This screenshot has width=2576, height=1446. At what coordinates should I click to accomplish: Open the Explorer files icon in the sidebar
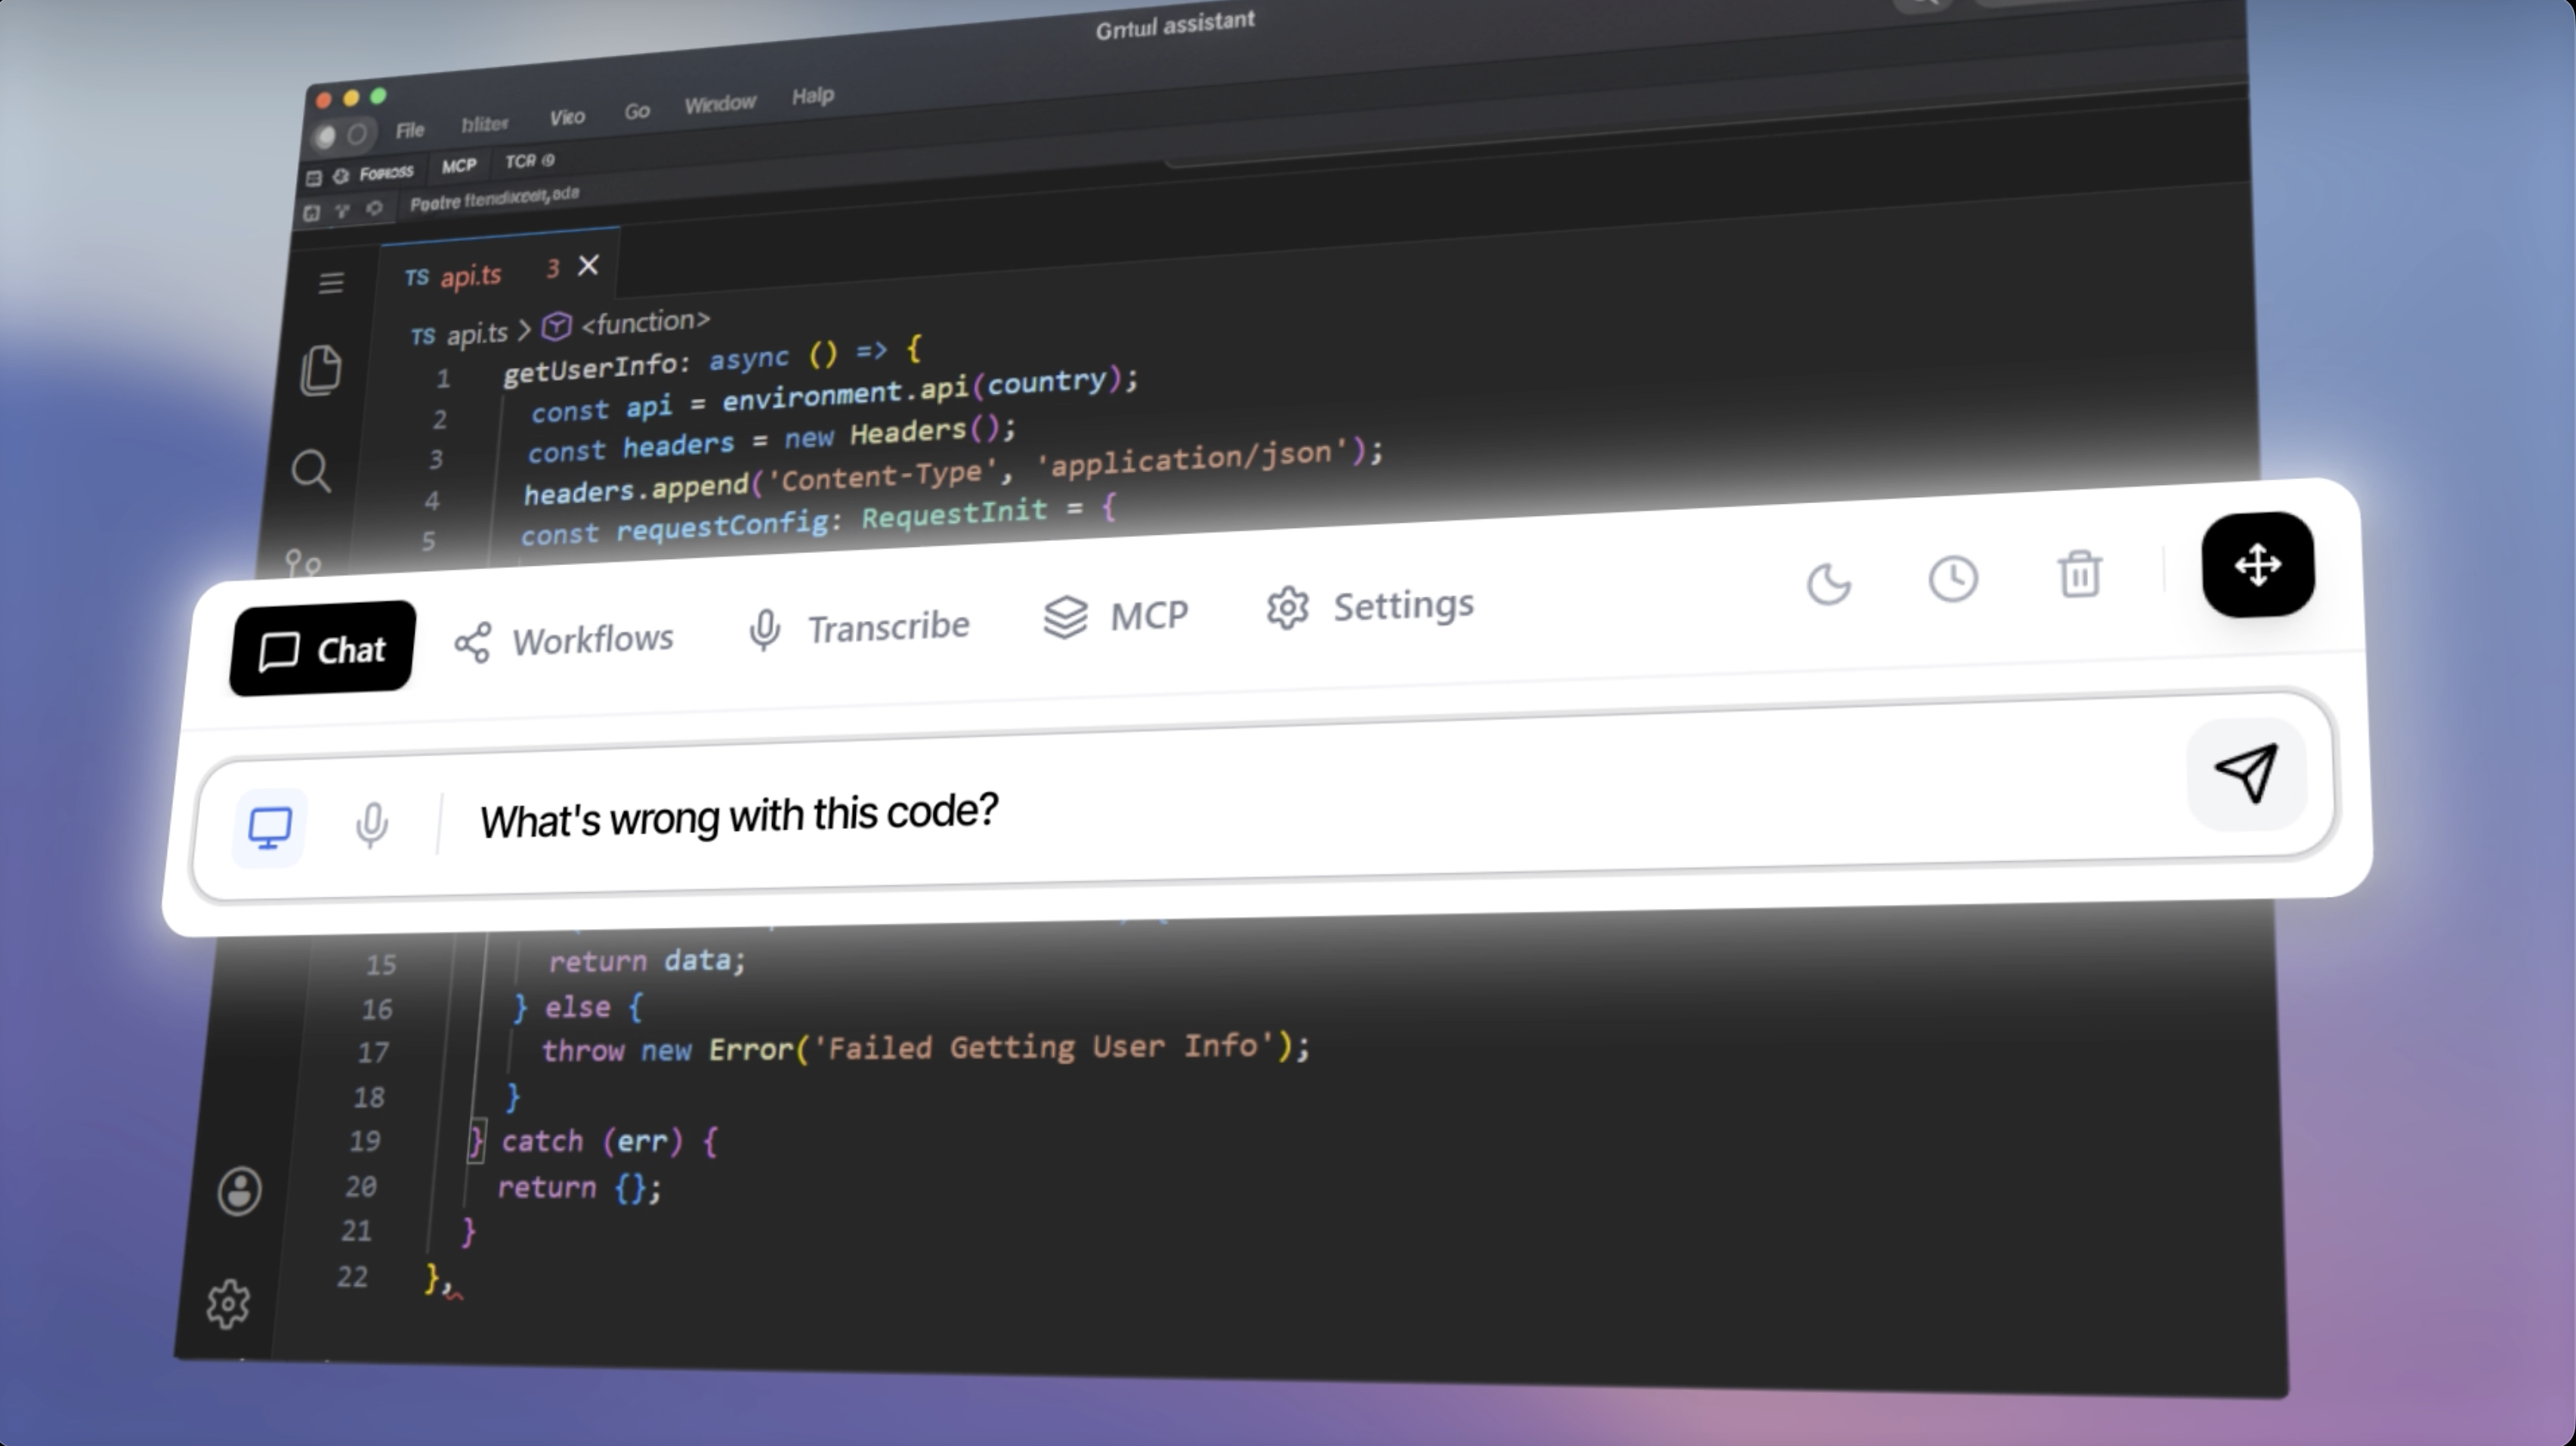coord(320,370)
